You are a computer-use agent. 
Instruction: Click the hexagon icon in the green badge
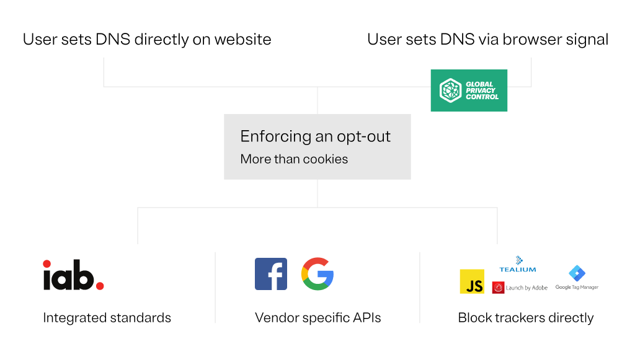[x=450, y=90]
